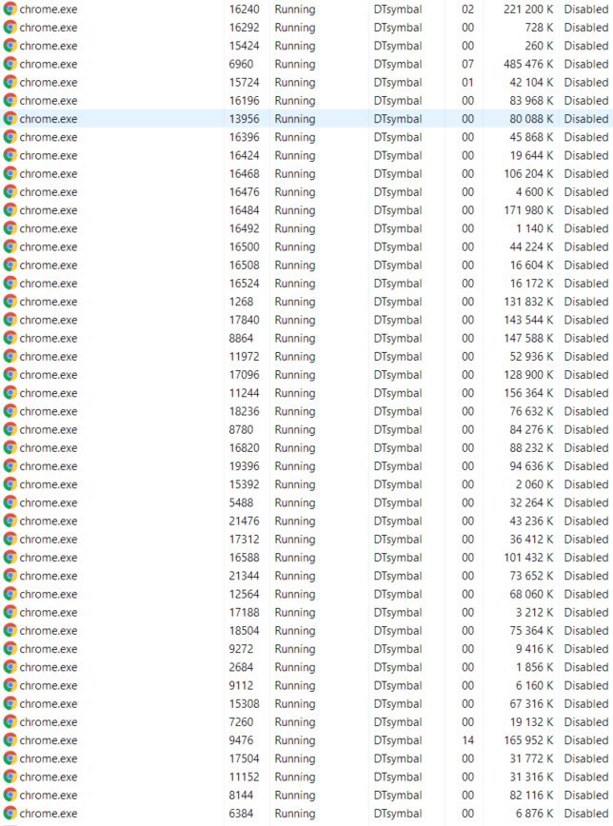Click memory value 156 364 K
This screenshot has width=613, height=826.
pos(528,392)
